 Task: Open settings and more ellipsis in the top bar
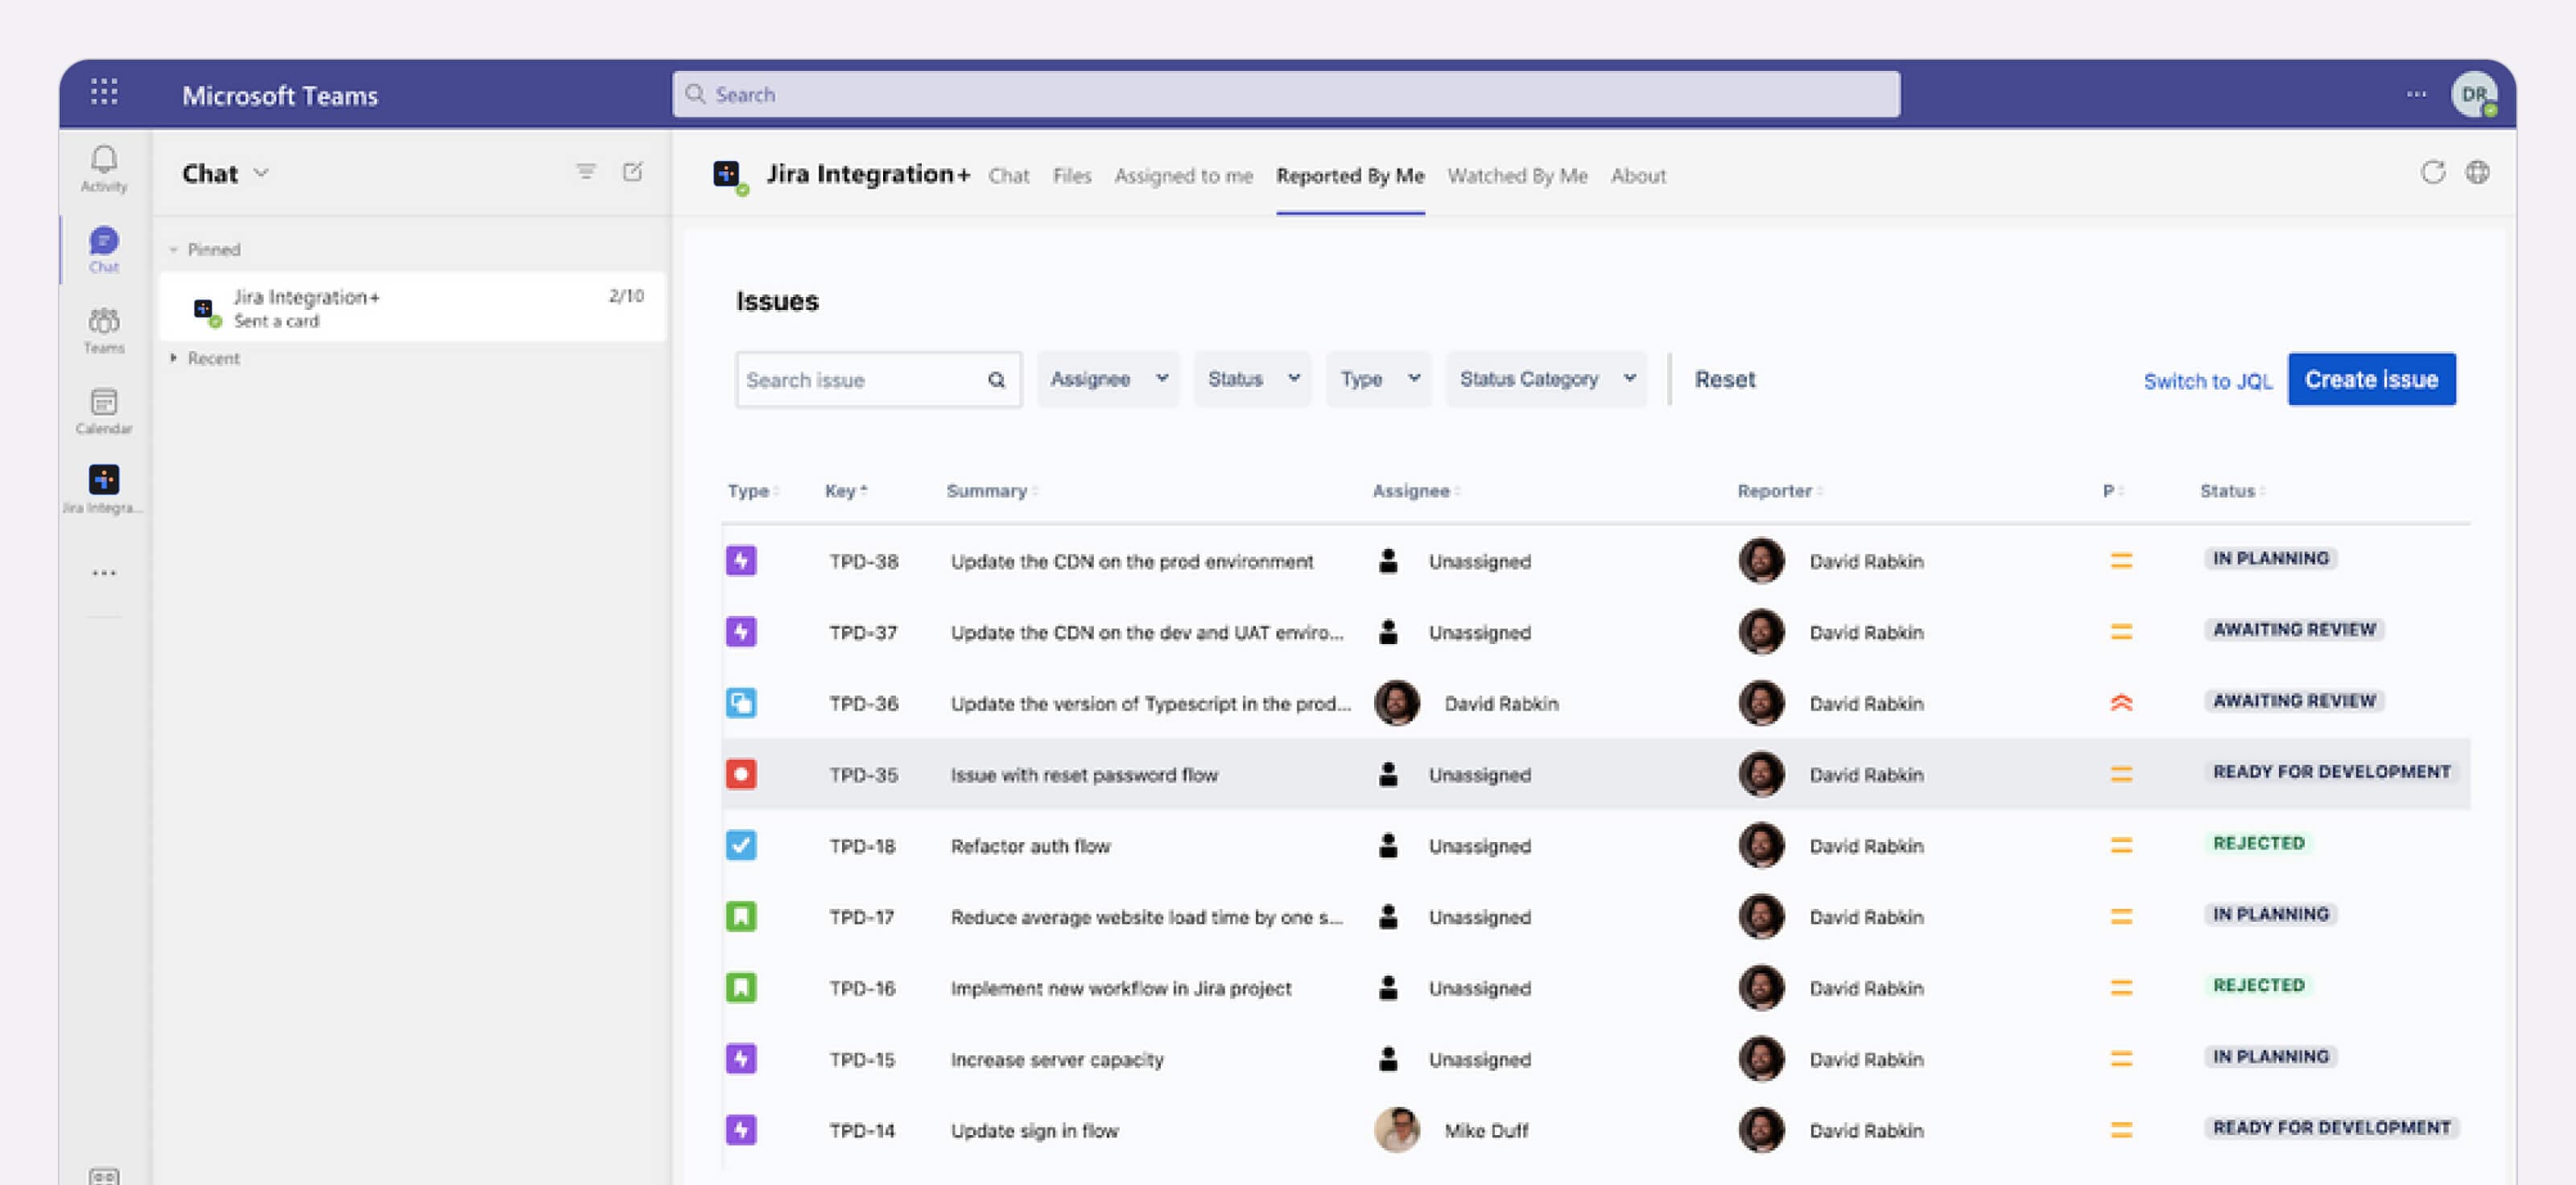click(x=2416, y=94)
